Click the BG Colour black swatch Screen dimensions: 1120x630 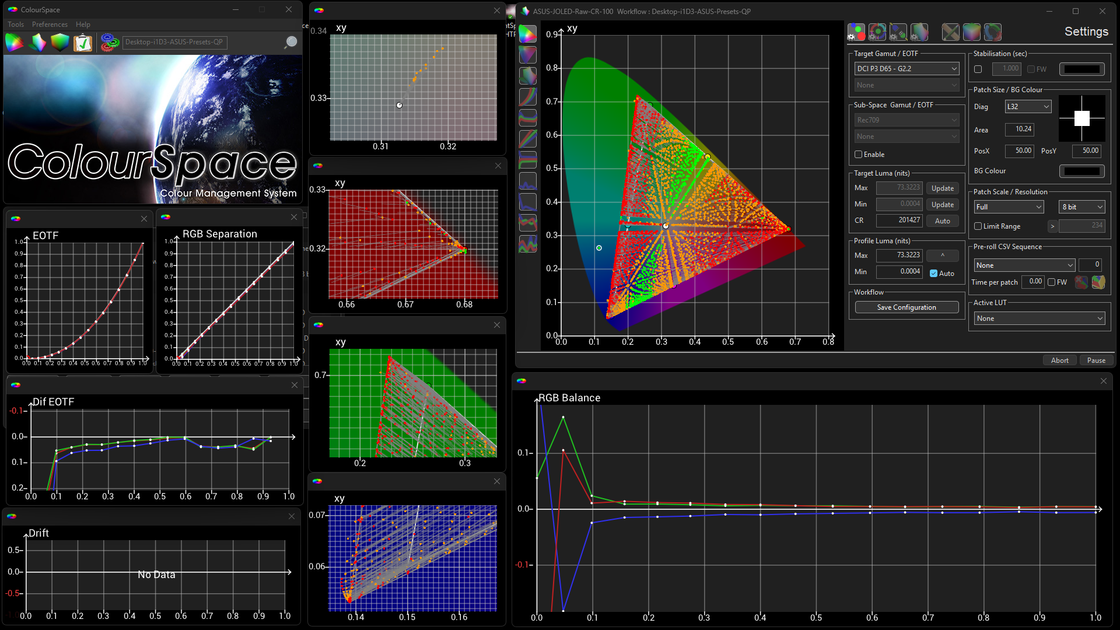(x=1081, y=171)
